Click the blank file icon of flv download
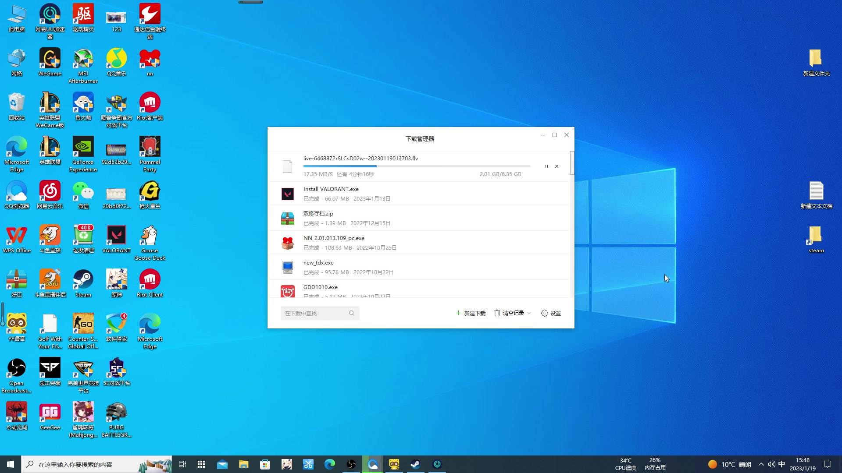Image resolution: width=842 pixels, height=473 pixels. 288,166
